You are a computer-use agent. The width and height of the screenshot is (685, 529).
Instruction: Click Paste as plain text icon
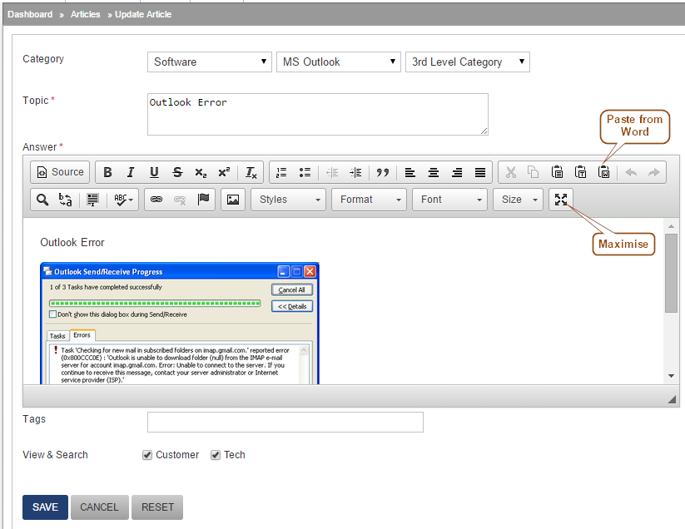point(581,172)
